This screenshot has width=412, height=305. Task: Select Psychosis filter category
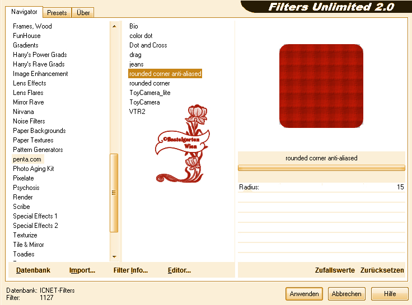(26, 188)
